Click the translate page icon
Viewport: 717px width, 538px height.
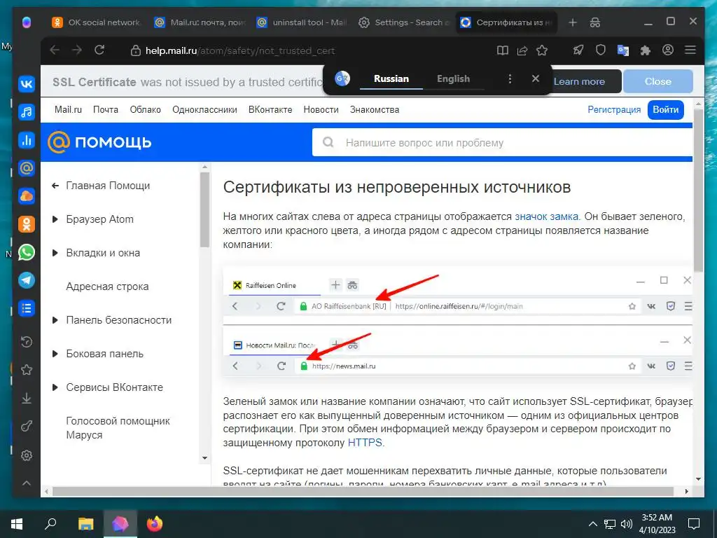click(622, 50)
